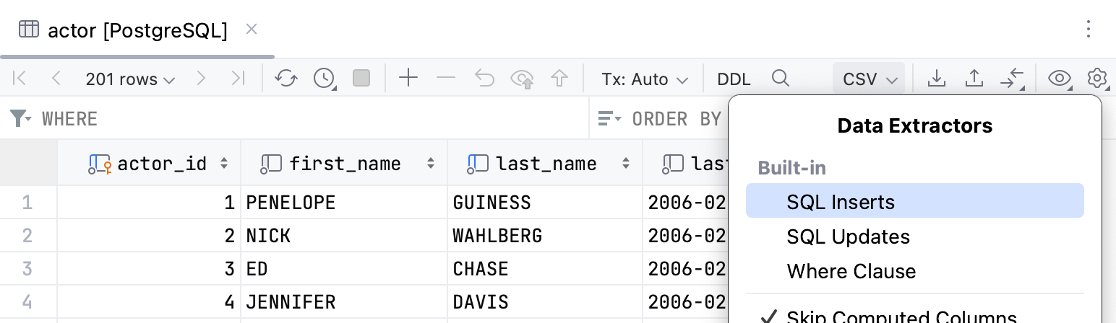1116x323 pixels.
Task: Close the actor [PostgreSQL] tab
Action: coord(251,30)
